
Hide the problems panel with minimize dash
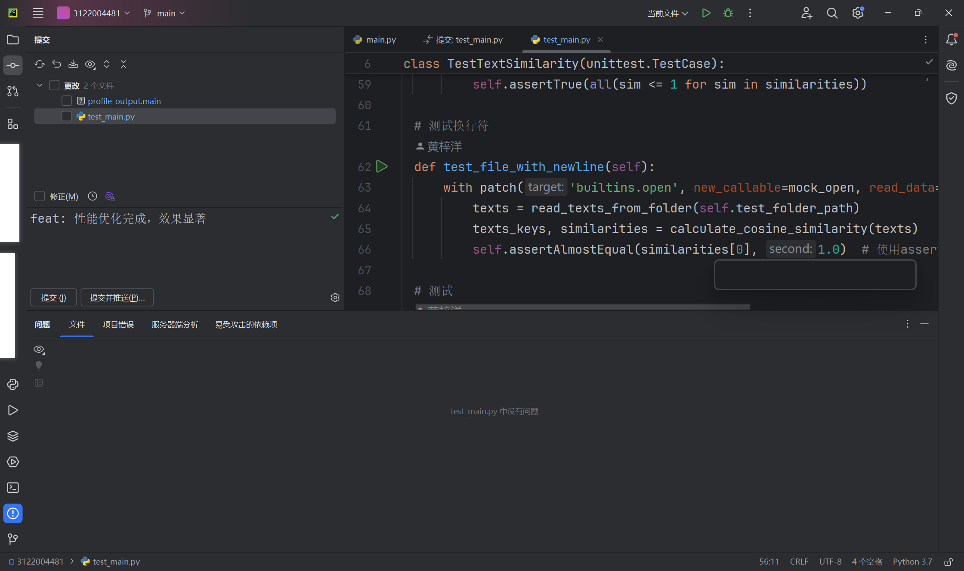pyautogui.click(x=924, y=324)
